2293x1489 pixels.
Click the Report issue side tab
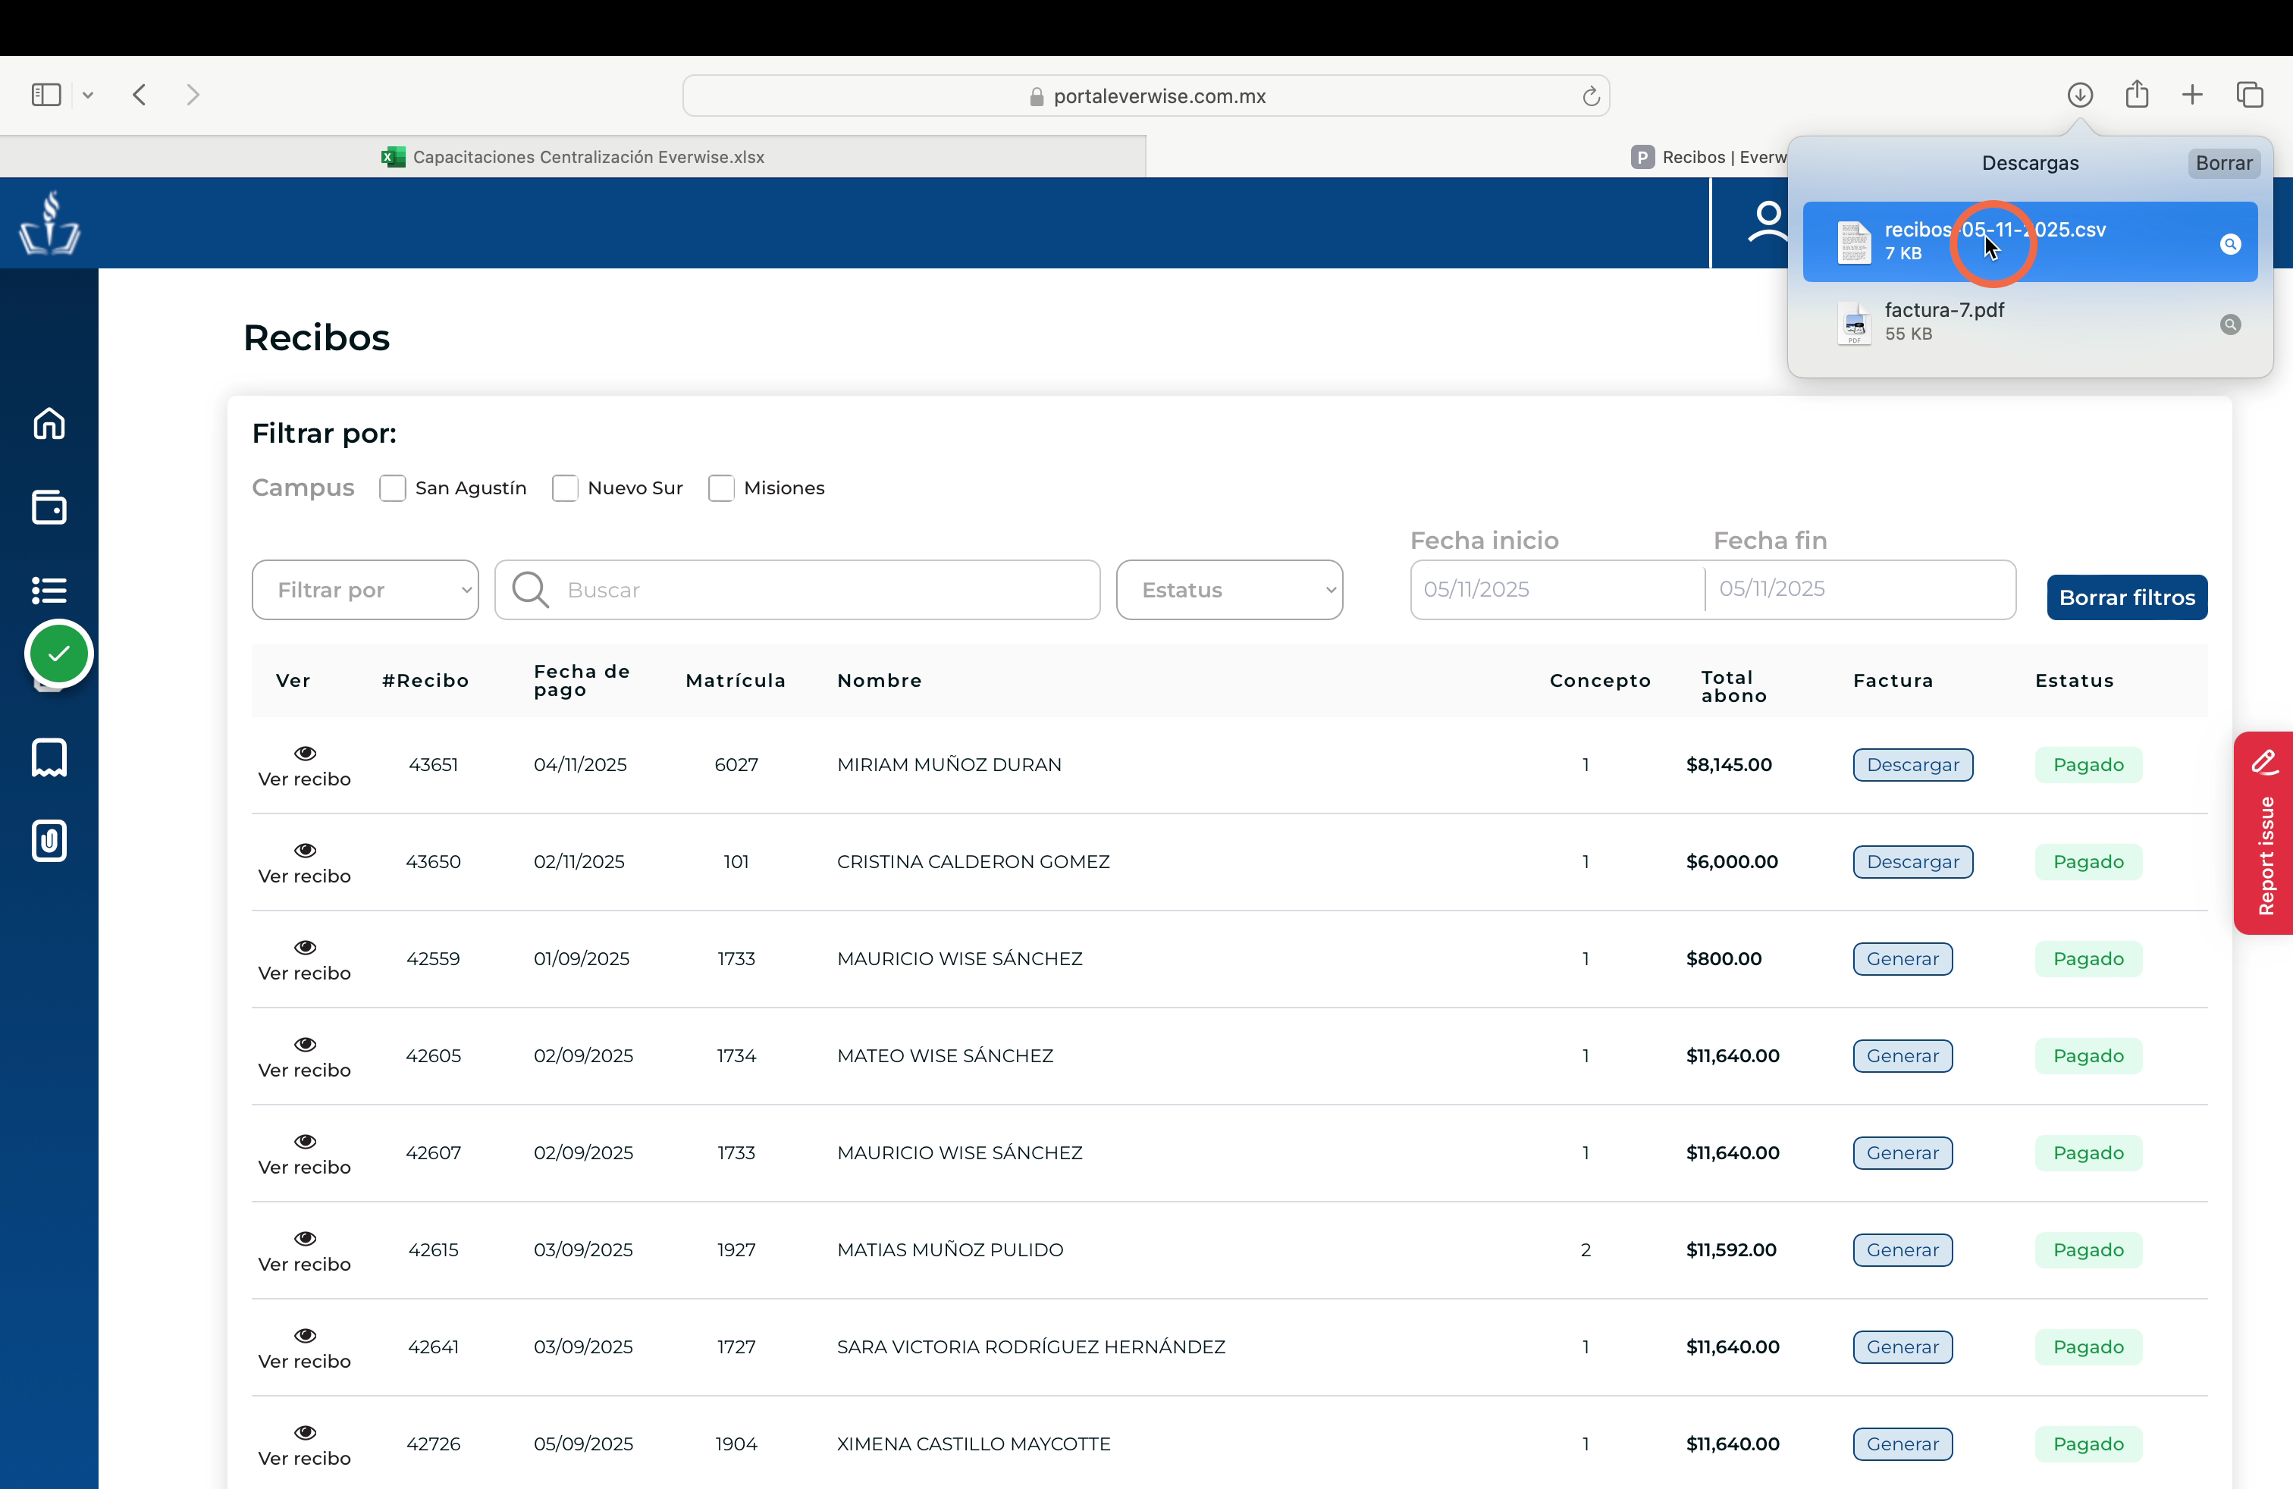[2264, 833]
